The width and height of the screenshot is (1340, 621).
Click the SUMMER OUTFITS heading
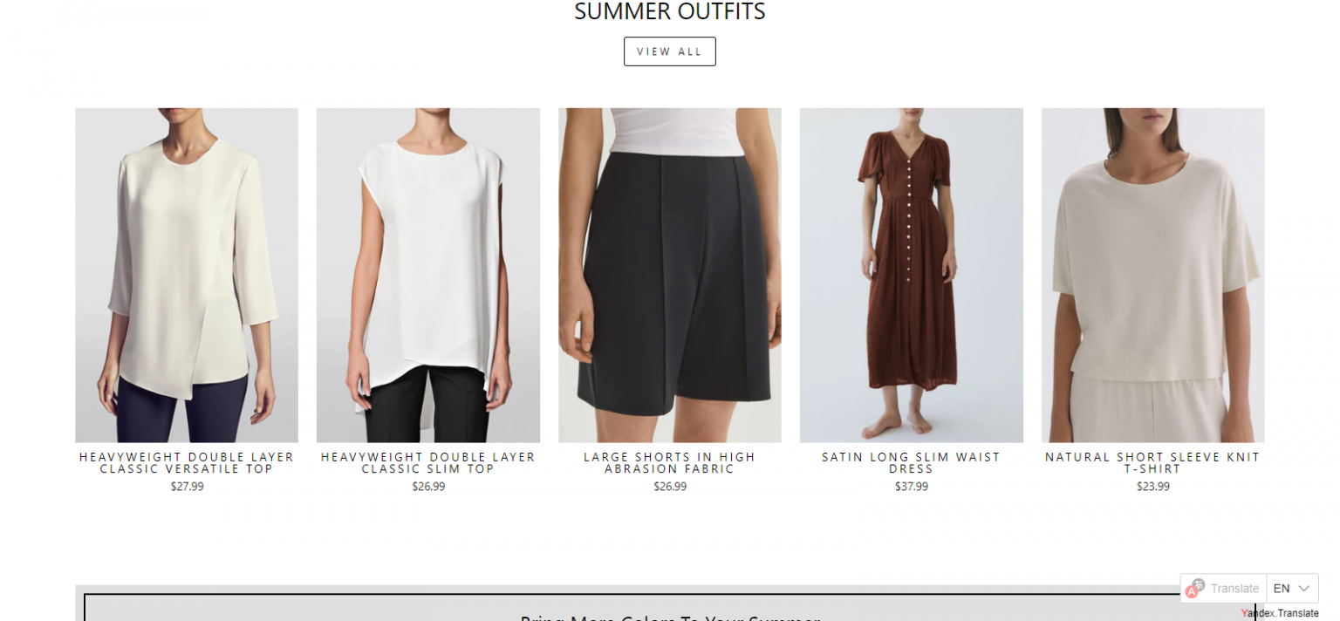(x=670, y=11)
